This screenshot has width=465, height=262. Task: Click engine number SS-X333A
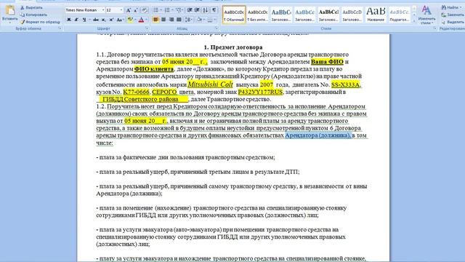346,84
